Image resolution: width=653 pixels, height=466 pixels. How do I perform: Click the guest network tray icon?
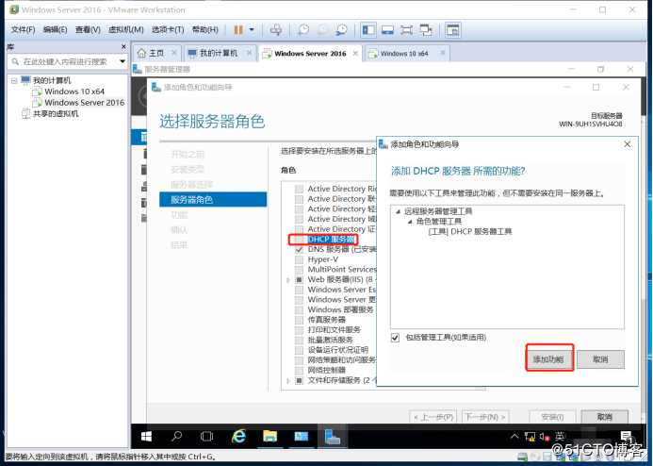pyautogui.click(x=530, y=437)
